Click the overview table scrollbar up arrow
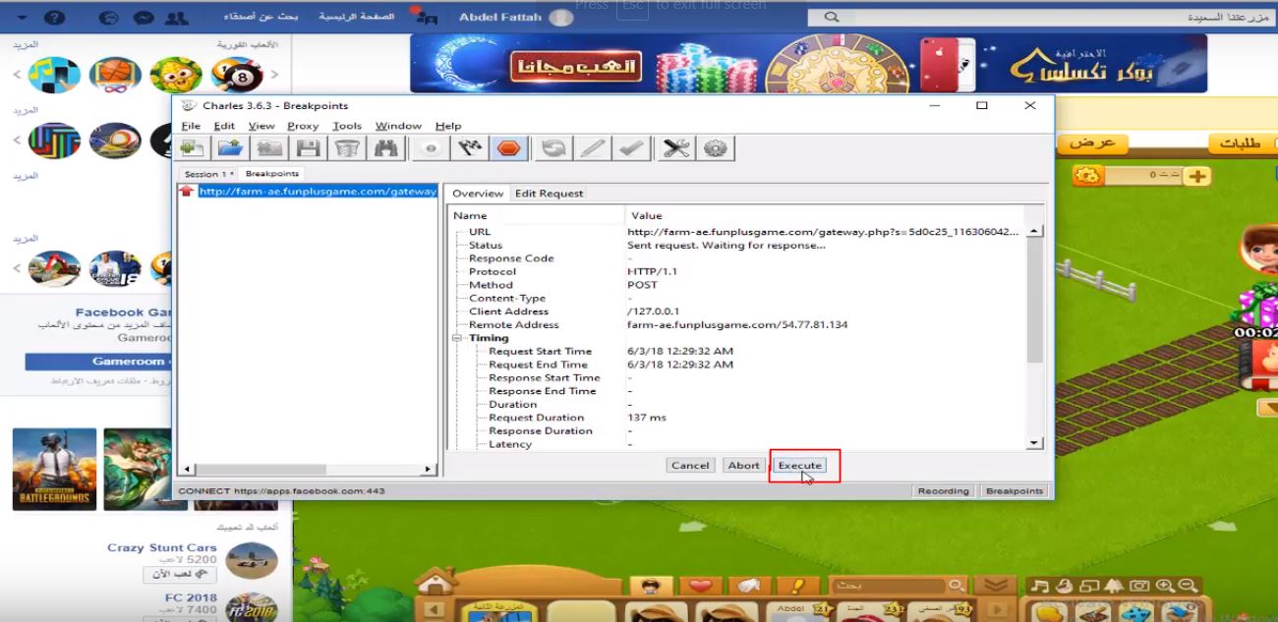 [x=1034, y=231]
